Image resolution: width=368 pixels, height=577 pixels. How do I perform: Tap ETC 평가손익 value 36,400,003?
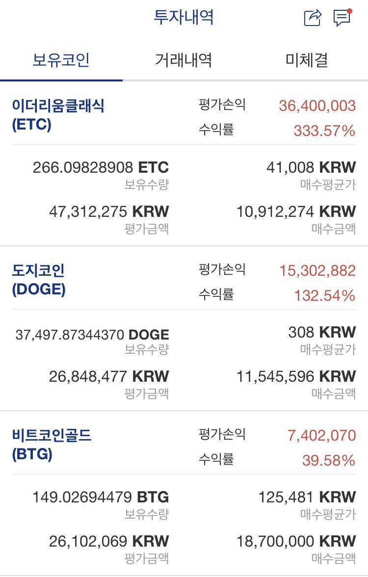(x=317, y=105)
